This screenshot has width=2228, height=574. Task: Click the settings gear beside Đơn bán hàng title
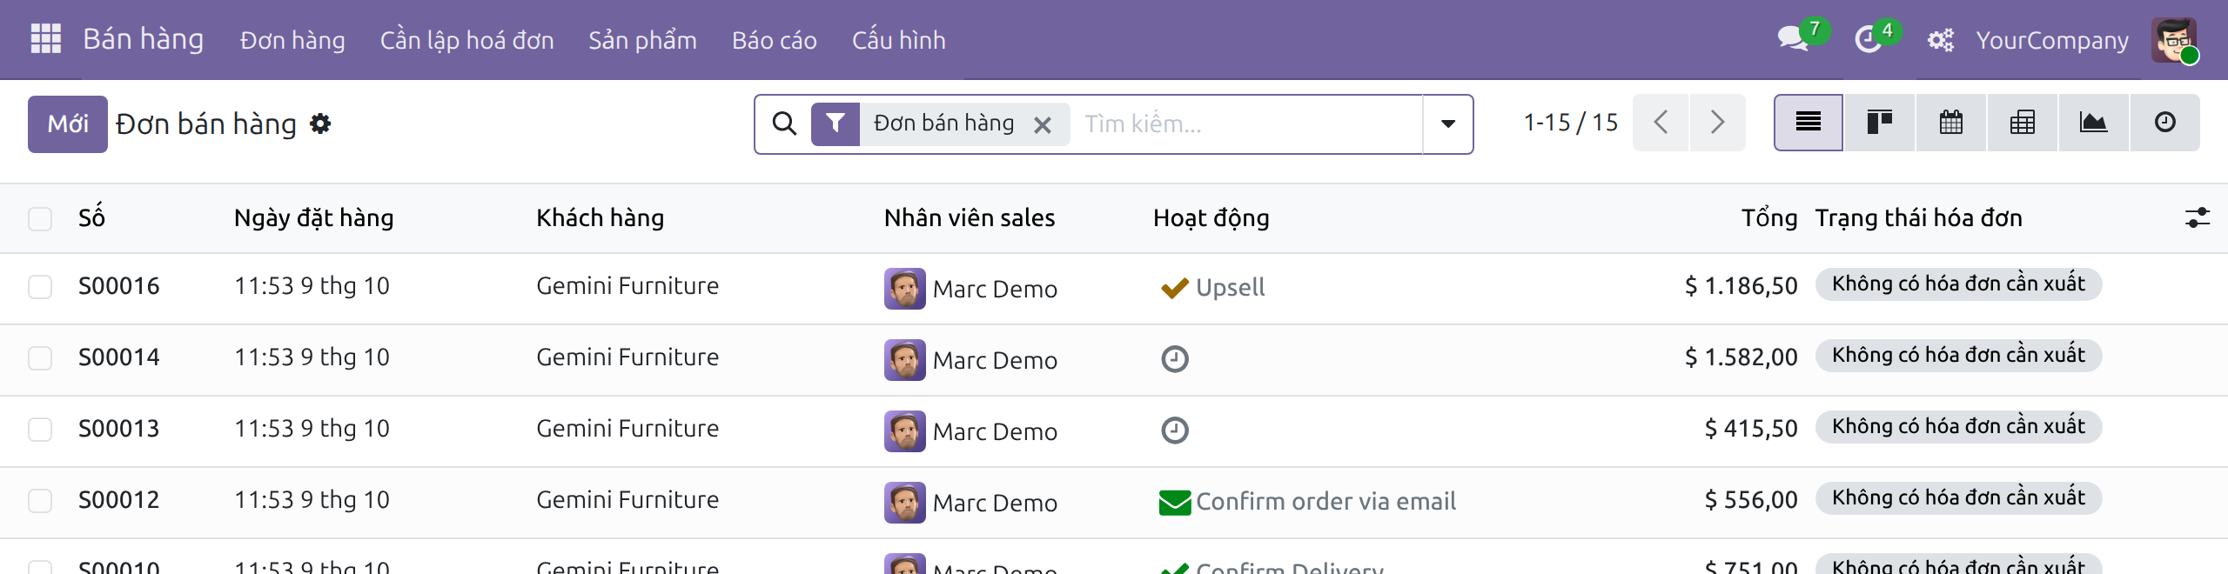320,123
